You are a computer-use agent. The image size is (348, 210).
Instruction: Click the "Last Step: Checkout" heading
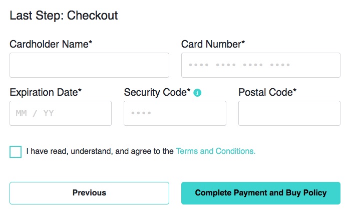pyautogui.click(x=64, y=16)
